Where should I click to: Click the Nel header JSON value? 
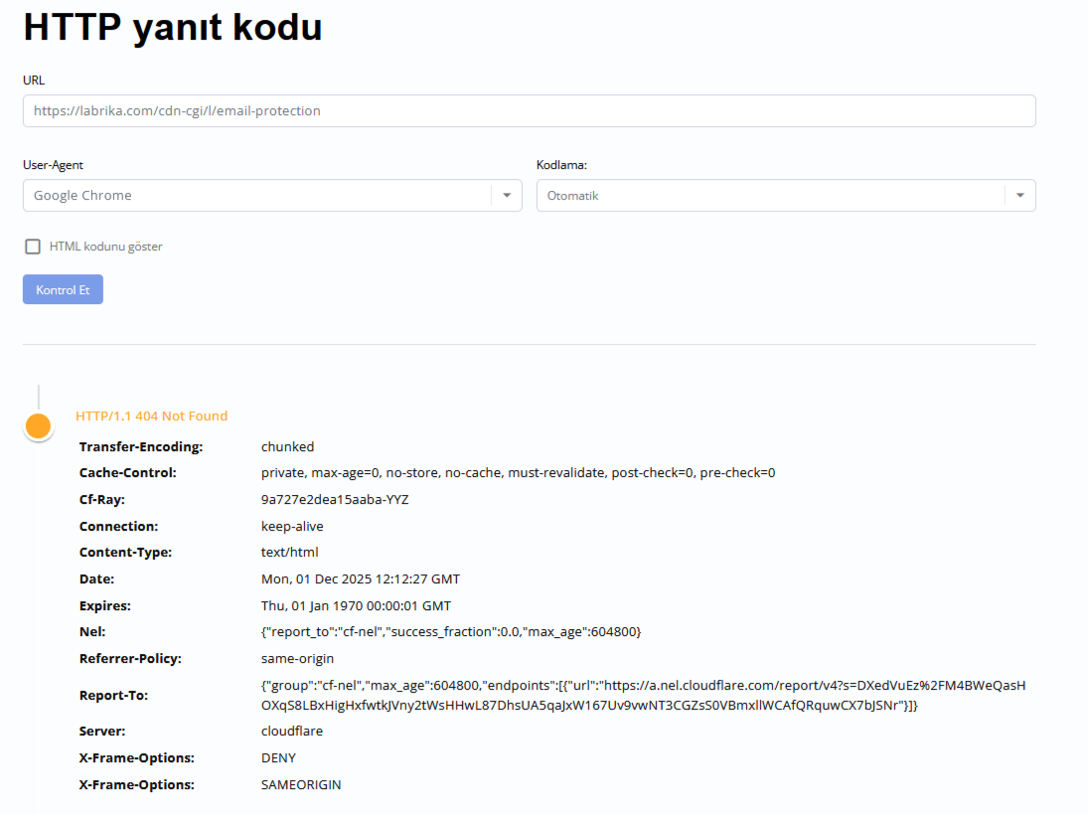point(451,632)
